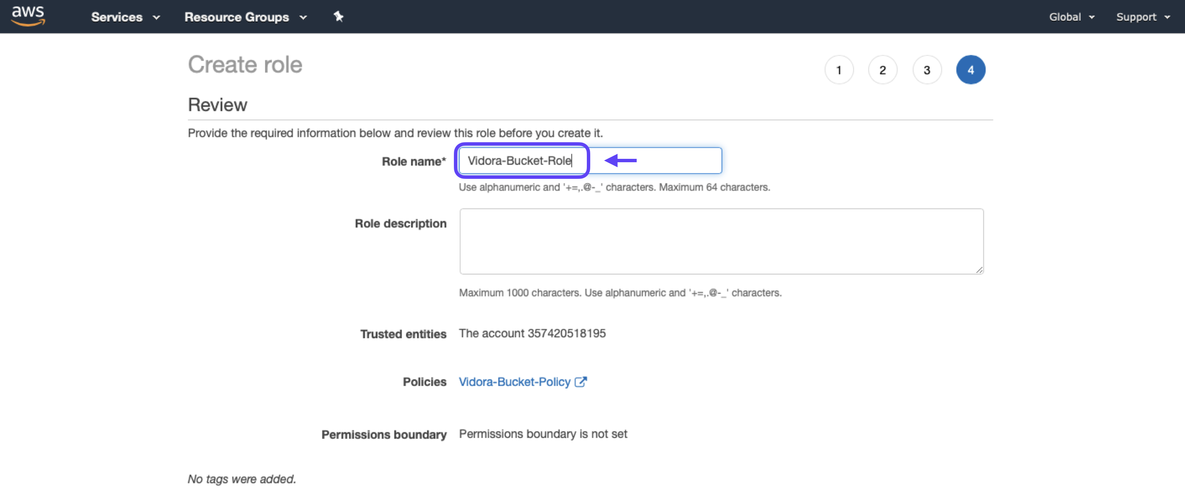Click the AWS logo home icon

(x=28, y=15)
